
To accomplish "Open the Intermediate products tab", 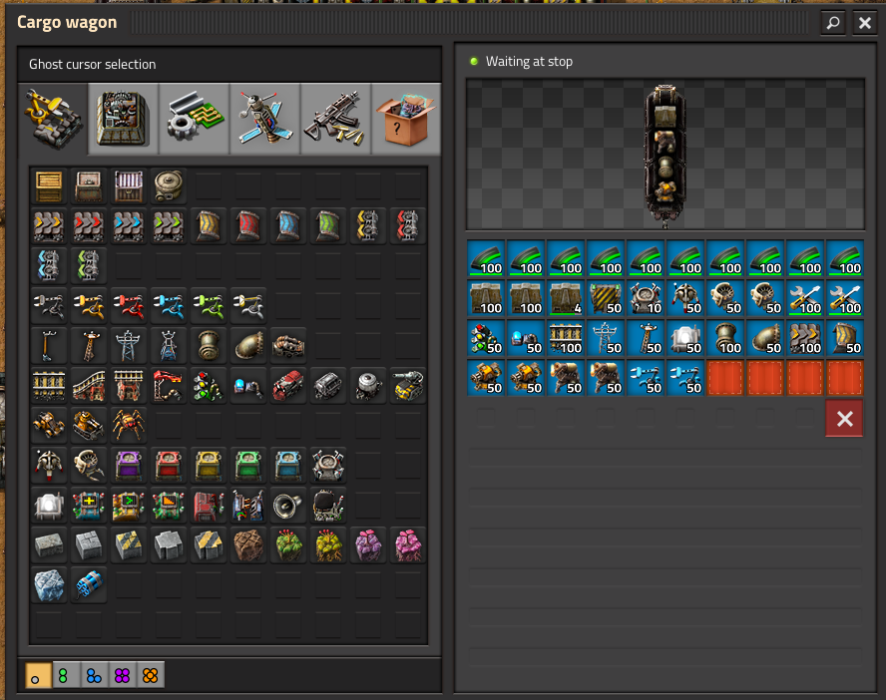I will coord(194,119).
